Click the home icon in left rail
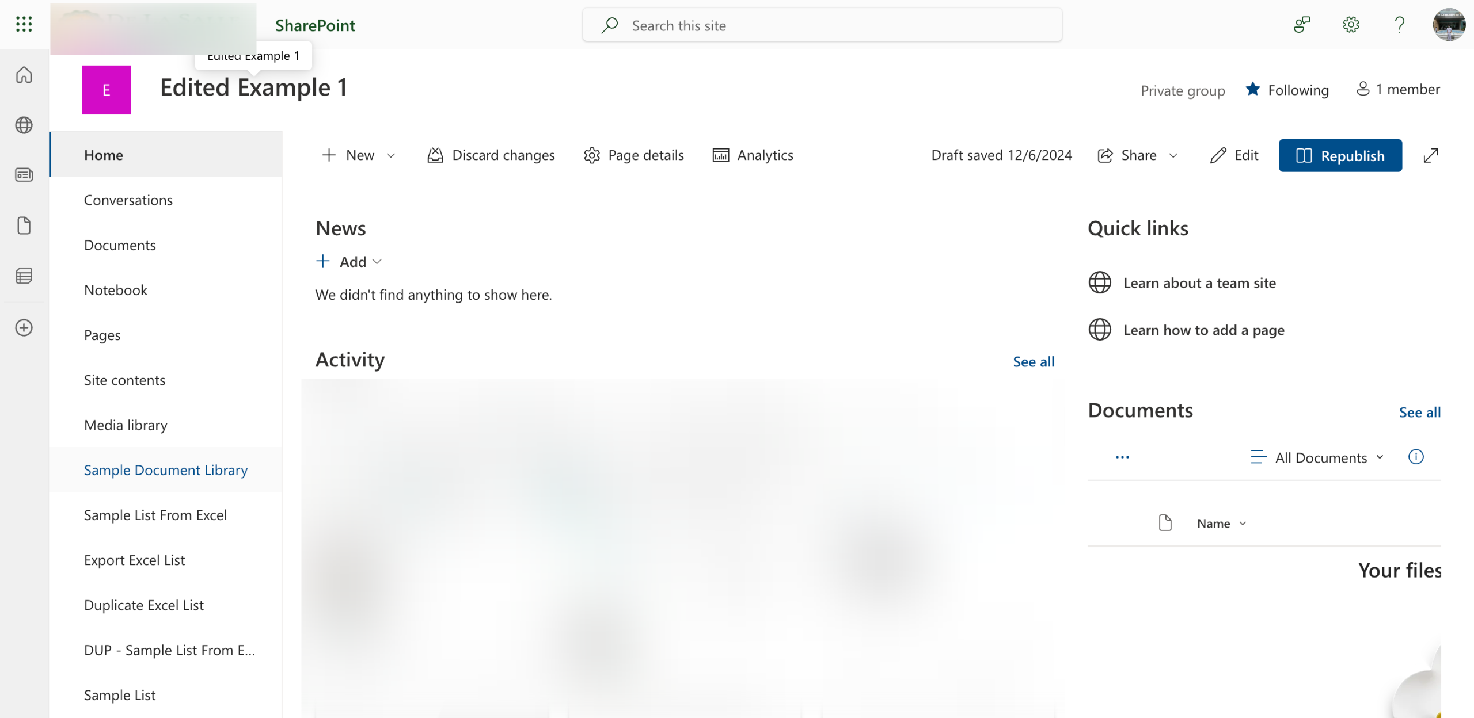This screenshot has width=1474, height=718. coord(24,75)
